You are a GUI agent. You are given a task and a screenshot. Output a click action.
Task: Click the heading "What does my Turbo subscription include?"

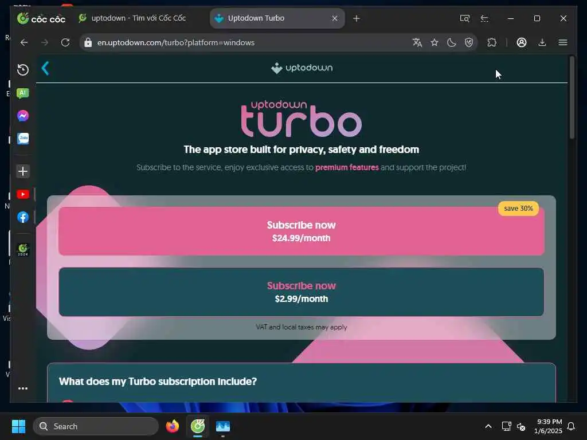coord(158,382)
